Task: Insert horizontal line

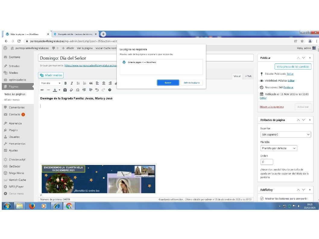Action: click(49, 90)
